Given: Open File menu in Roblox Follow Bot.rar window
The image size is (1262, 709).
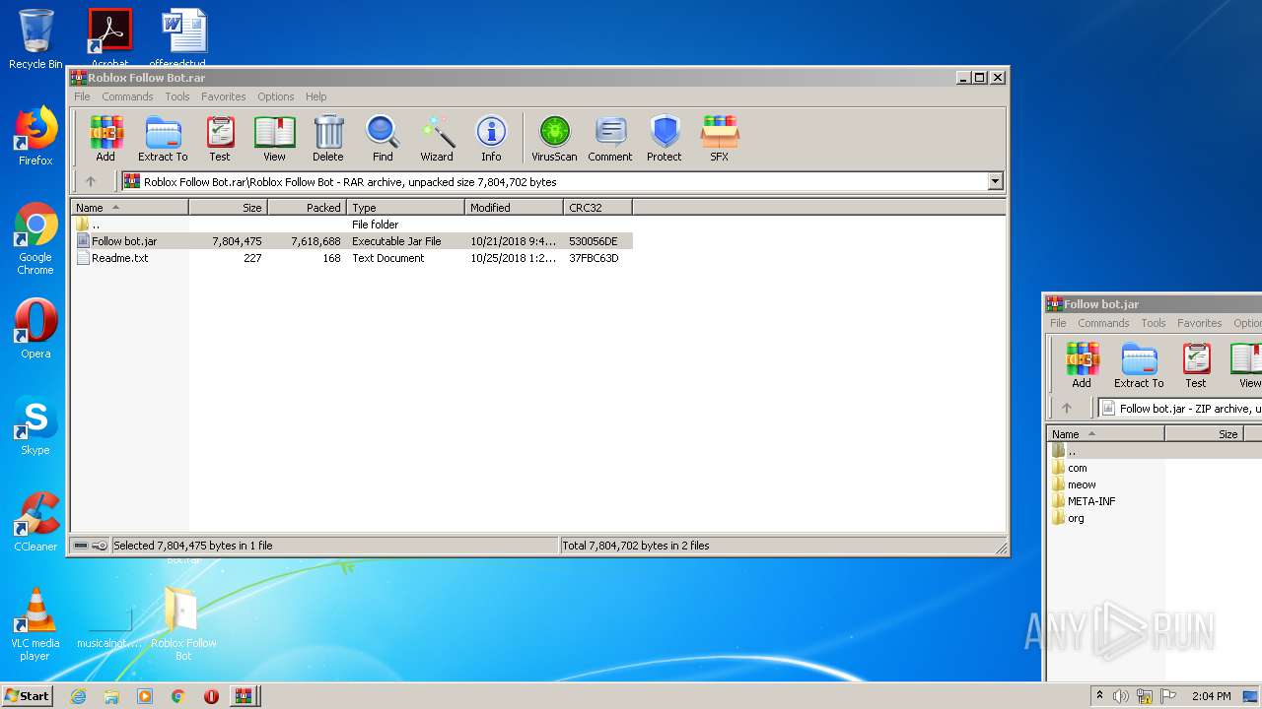Looking at the screenshot, I should (x=82, y=97).
